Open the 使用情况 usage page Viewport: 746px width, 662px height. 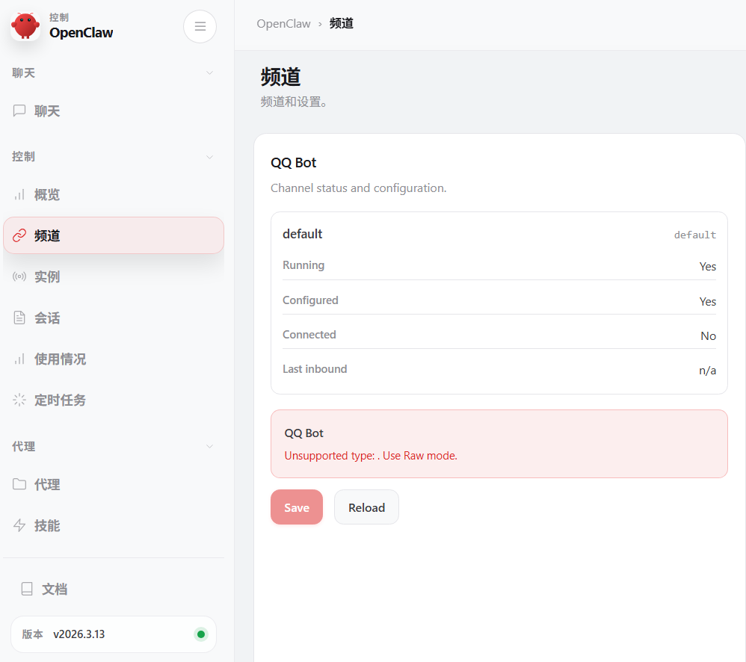[60, 359]
